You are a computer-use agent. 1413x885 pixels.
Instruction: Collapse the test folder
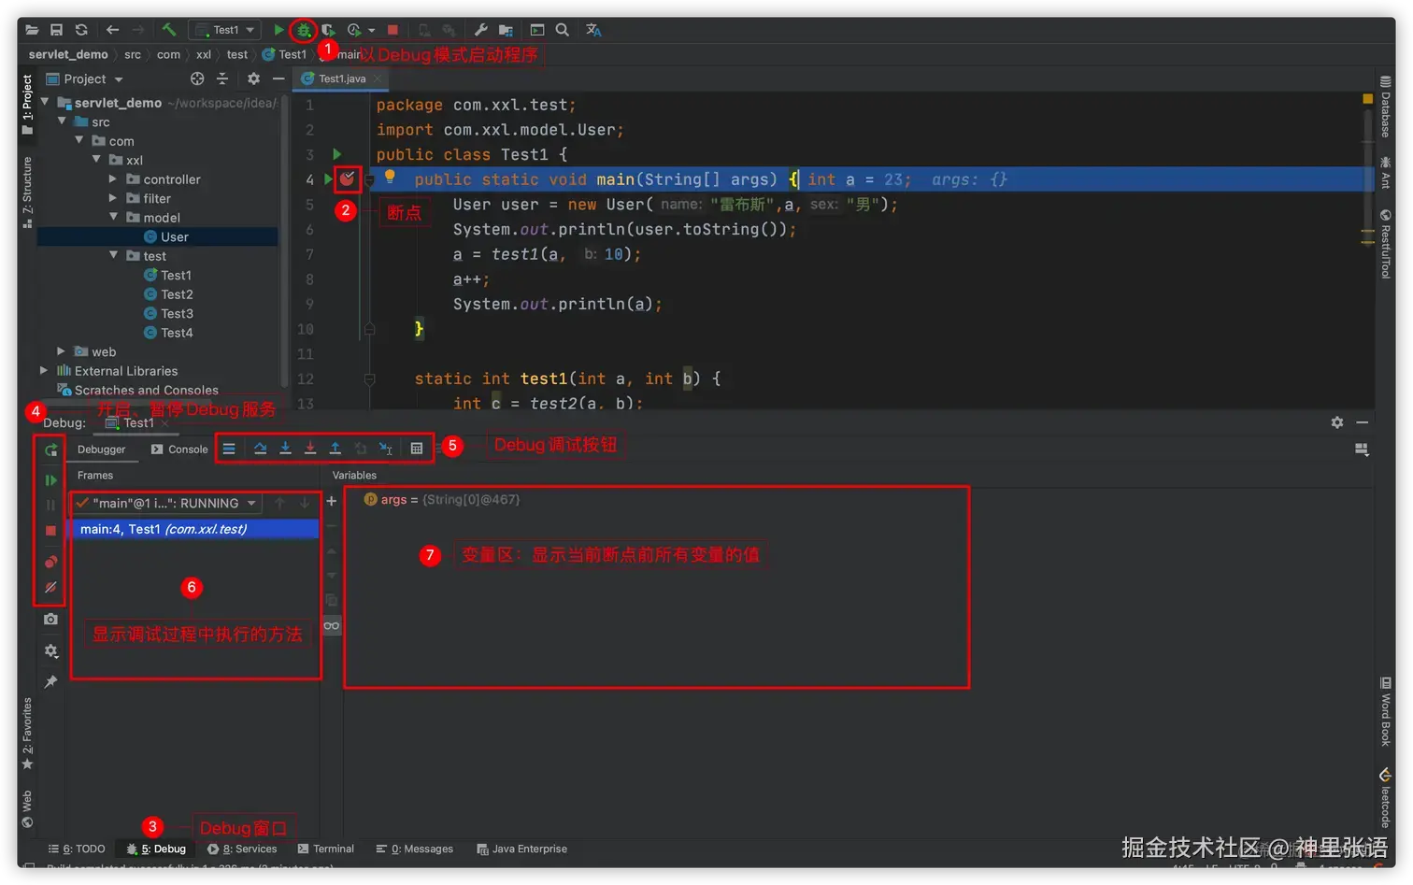coord(113,255)
